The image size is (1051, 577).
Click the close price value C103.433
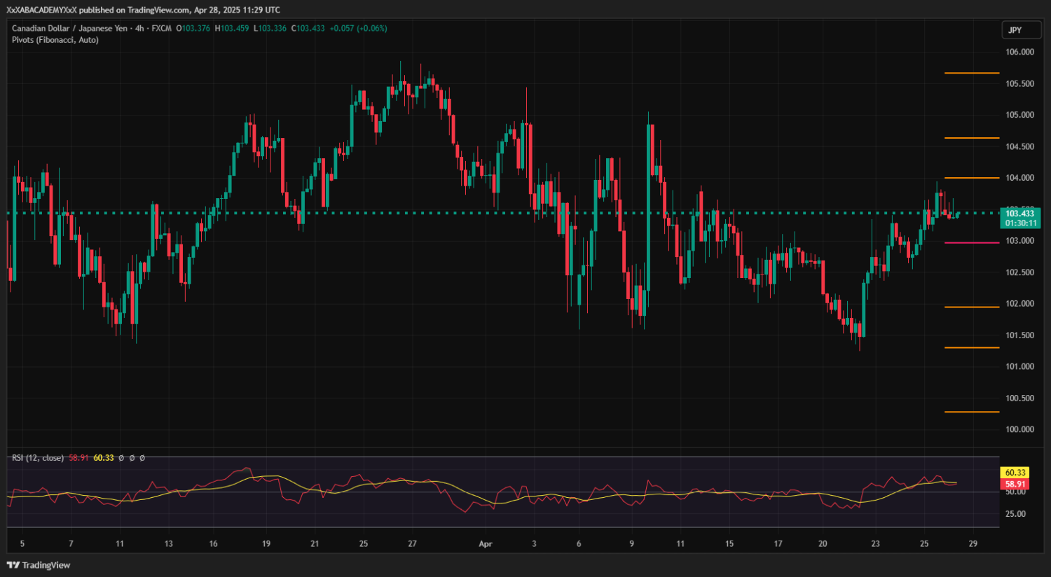(308, 29)
